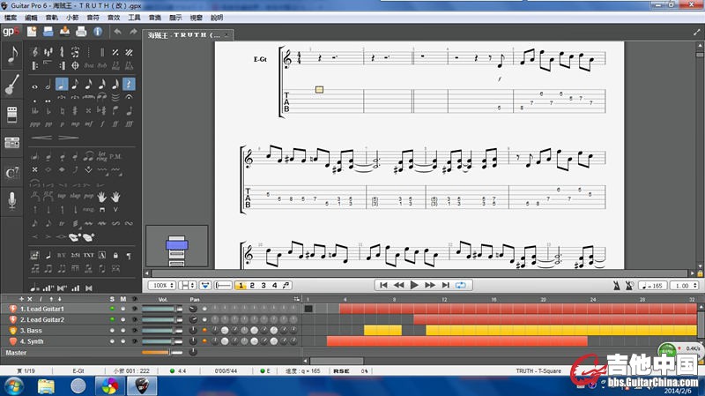Viewport: 705px width, 396px height.
Task: Open the 2:51 timer tool
Action: 75,255
